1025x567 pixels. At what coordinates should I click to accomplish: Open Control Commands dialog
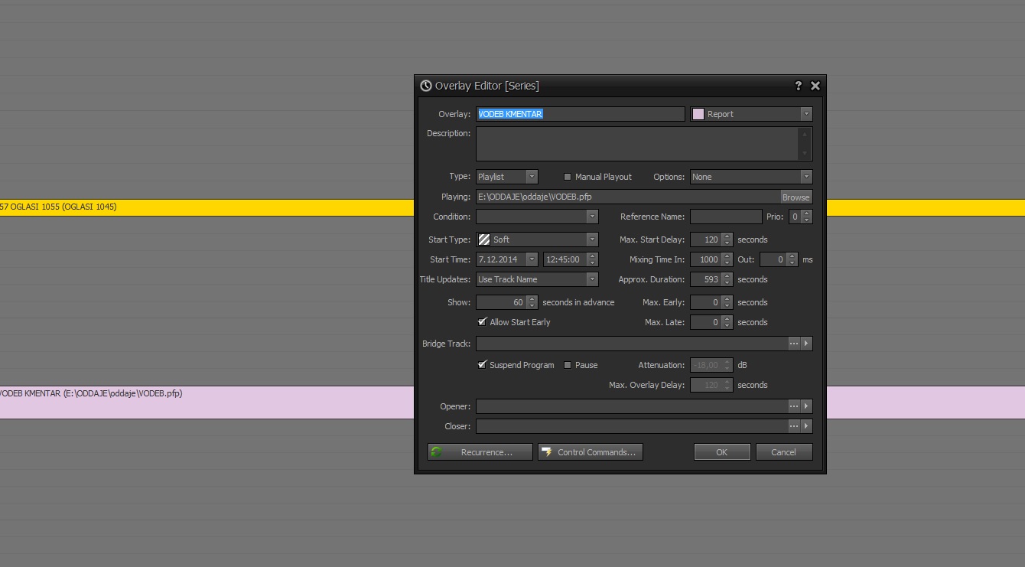[x=590, y=452]
